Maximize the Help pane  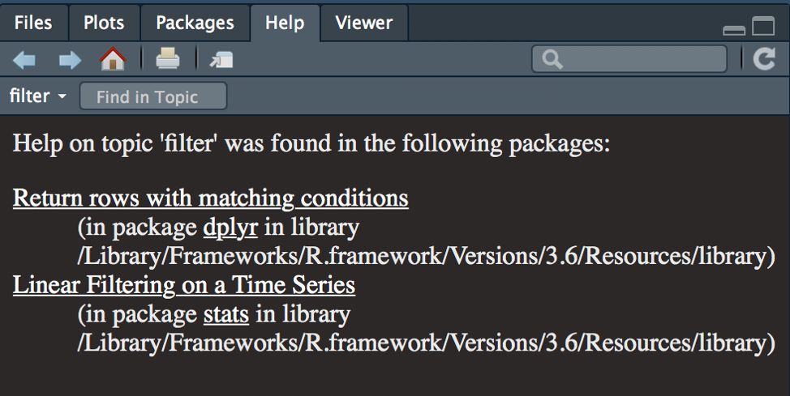pos(763,27)
